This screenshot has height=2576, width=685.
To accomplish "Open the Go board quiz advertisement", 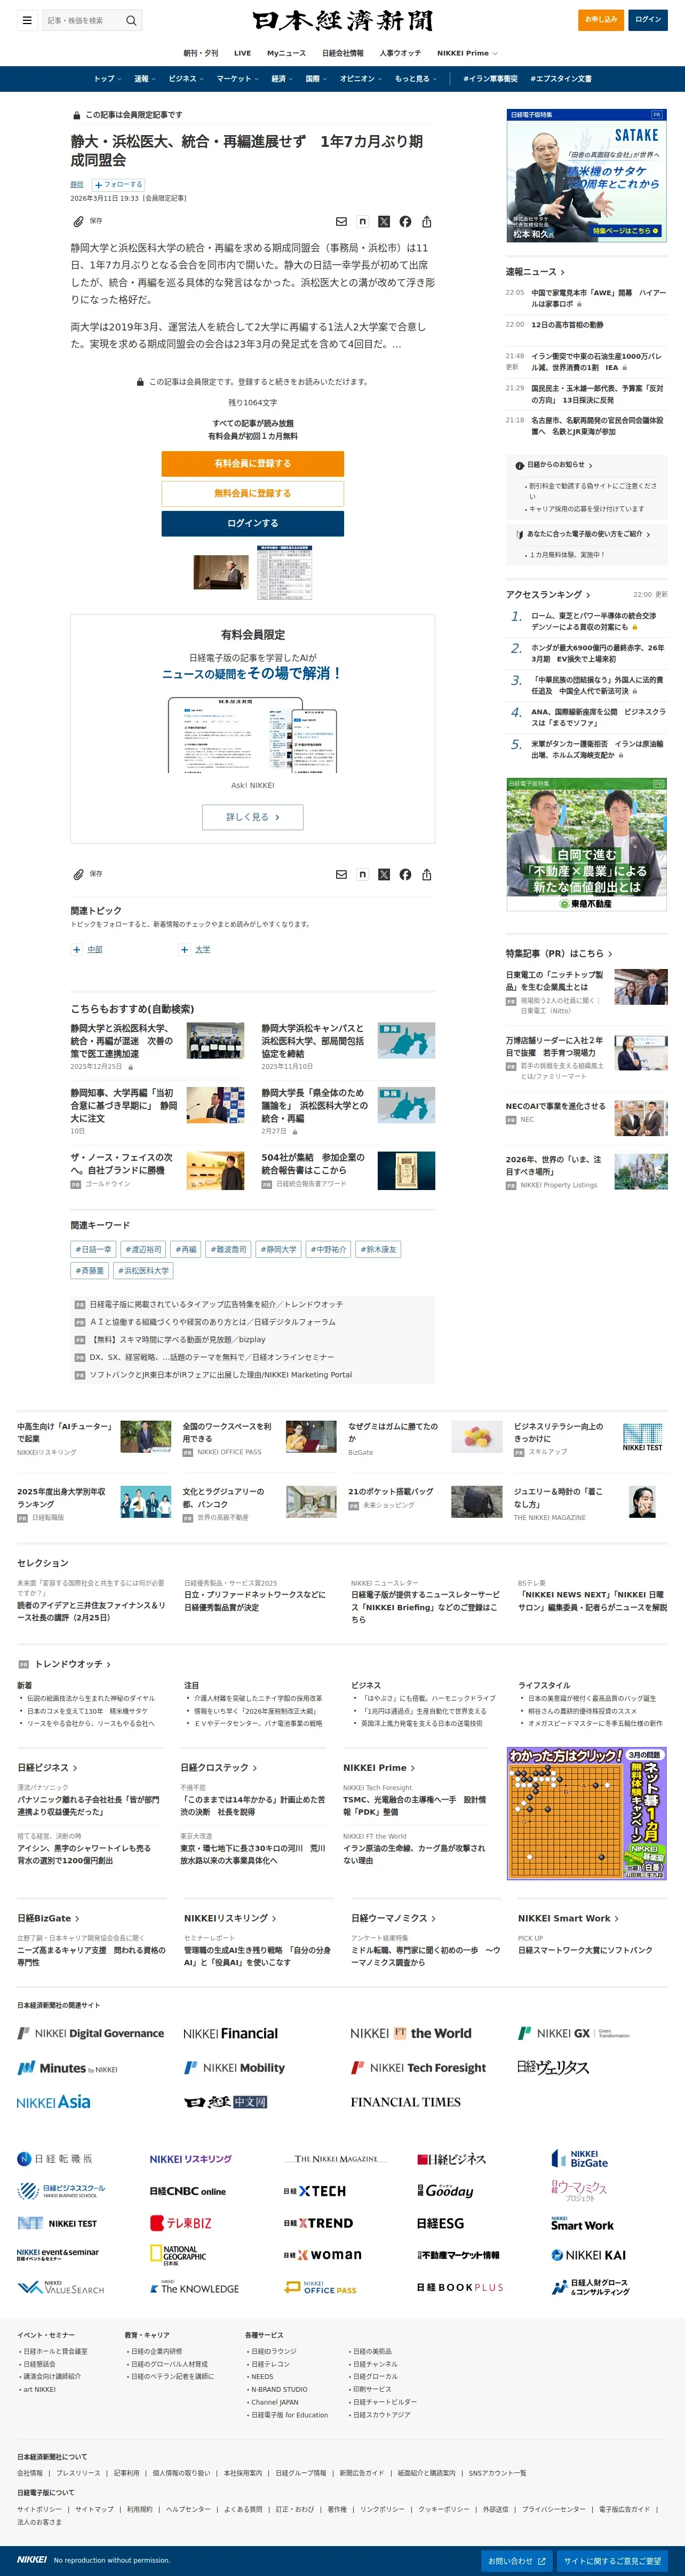I will (x=586, y=1814).
